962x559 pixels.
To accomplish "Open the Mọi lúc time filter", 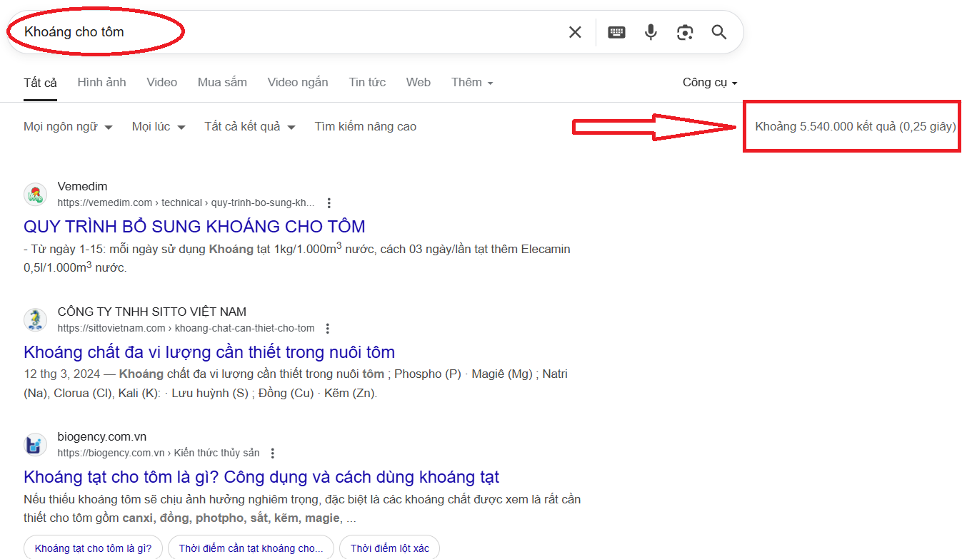I will point(159,127).
